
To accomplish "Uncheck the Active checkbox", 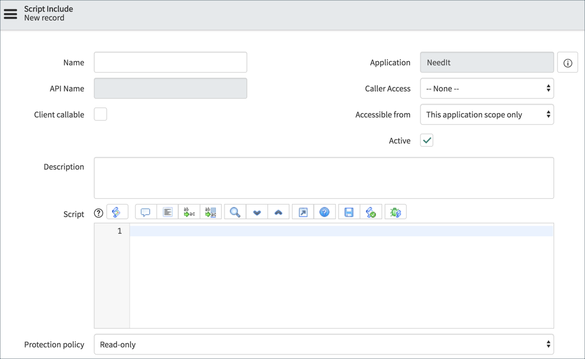I will [x=426, y=140].
